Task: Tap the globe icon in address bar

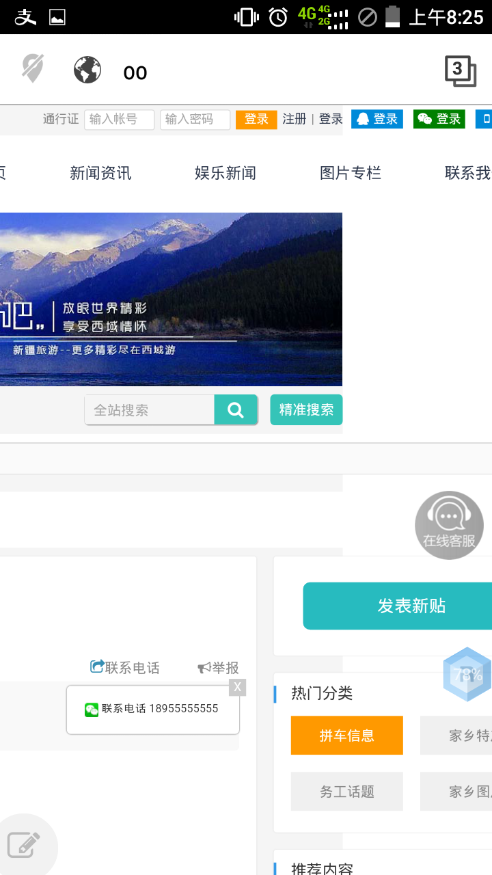Action: pos(87,70)
